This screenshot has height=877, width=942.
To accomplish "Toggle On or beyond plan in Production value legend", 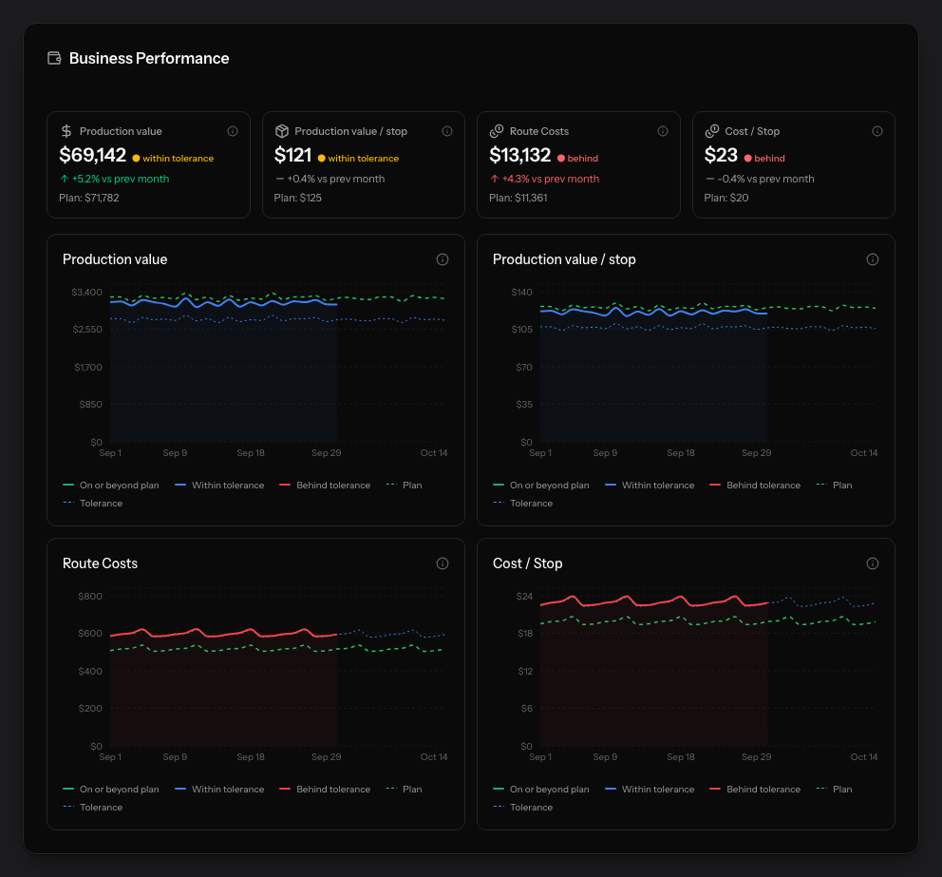I will click(111, 486).
